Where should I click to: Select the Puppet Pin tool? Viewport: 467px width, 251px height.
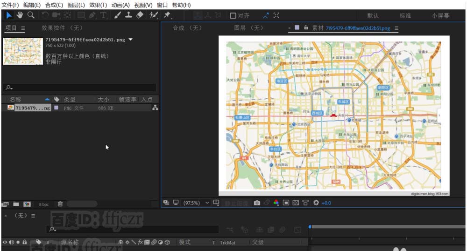point(167,15)
